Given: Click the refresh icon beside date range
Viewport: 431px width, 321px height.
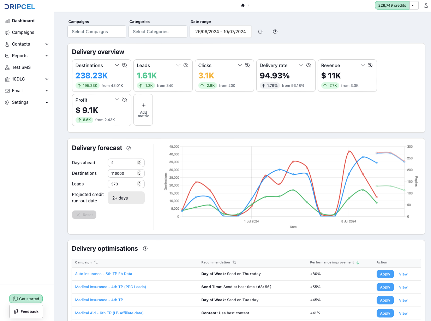Looking at the screenshot, I should coord(260,32).
